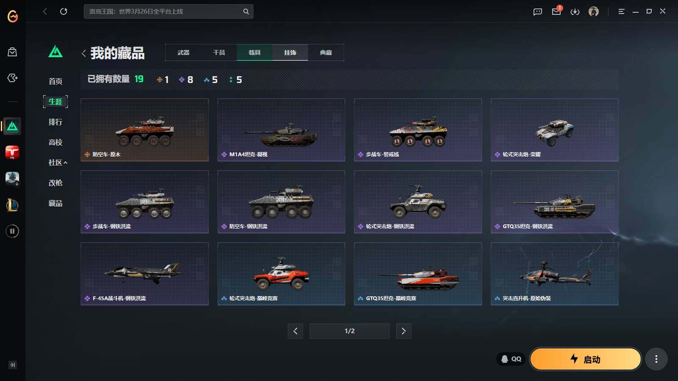Open the 步战车-警戒线 vehicle card

pos(418,130)
